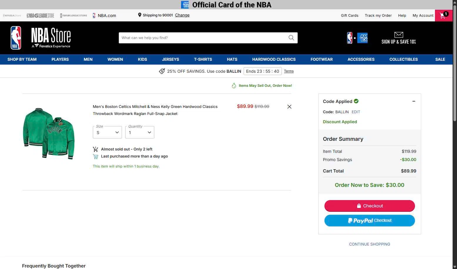The height and width of the screenshot is (269, 457).
Task: Click the Cart Total $89.99 value
Action: pyautogui.click(x=409, y=171)
